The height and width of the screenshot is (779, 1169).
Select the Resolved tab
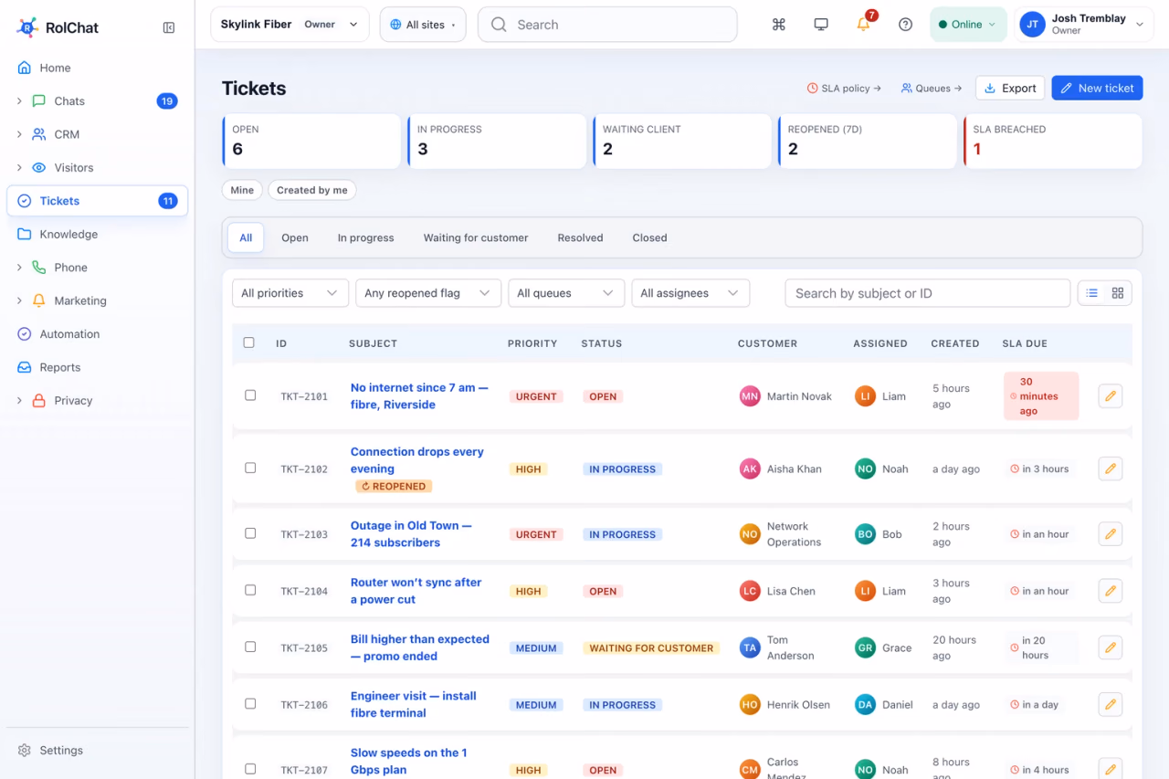(x=580, y=237)
